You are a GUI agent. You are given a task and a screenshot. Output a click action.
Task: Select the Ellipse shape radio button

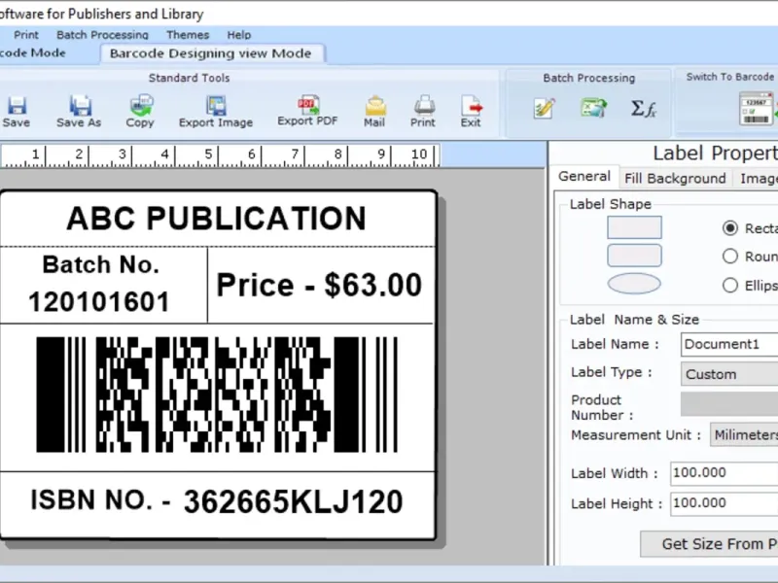[730, 285]
